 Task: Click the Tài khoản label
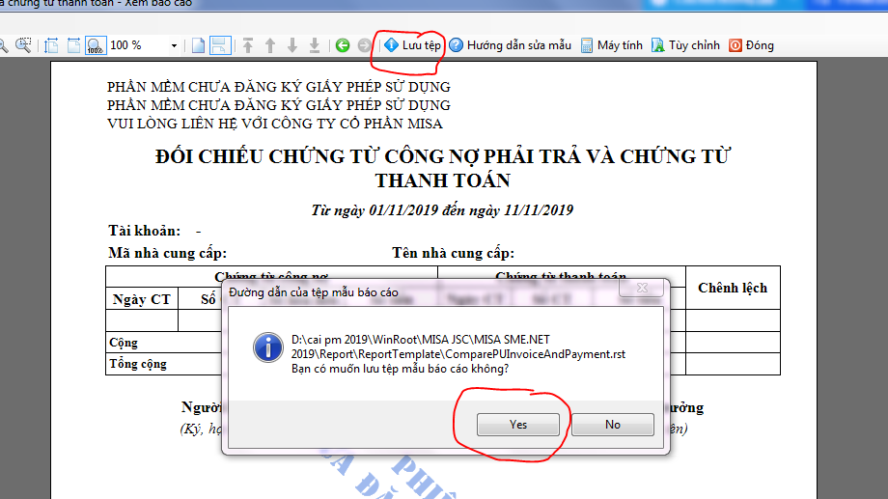tap(145, 231)
